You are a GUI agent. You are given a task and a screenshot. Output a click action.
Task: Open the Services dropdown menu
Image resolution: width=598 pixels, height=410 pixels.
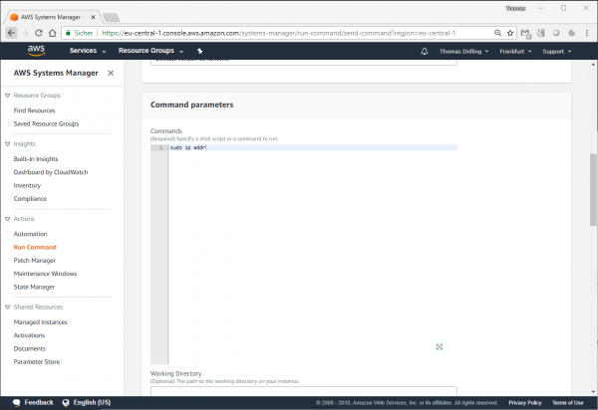coord(88,51)
